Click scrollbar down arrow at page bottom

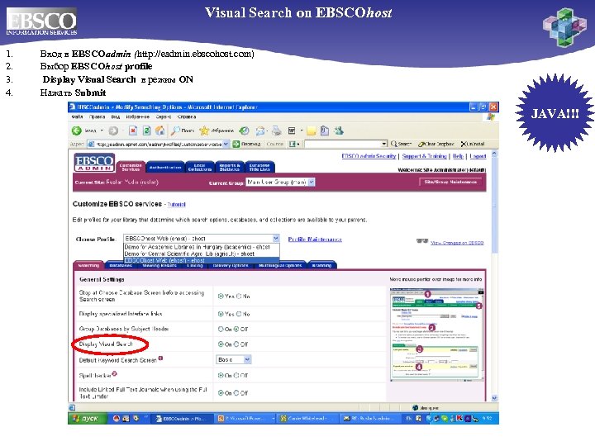[494, 398]
